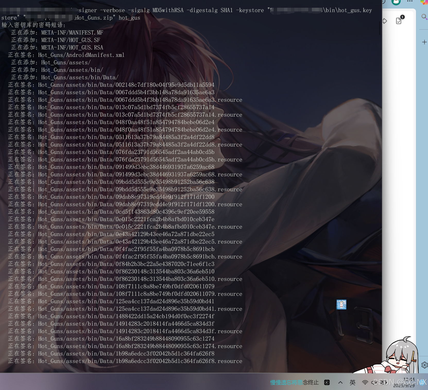
Task: Click the 125ea4cc137dad24d896e35b59d0bd41.resource line
Action: coord(125,309)
